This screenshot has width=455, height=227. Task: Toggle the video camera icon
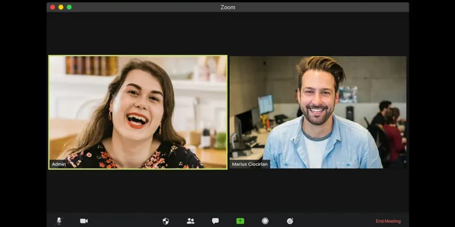point(84,221)
